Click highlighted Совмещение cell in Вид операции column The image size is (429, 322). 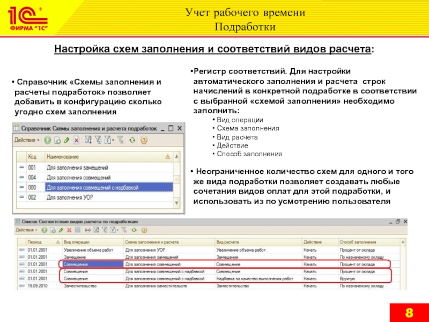(93, 264)
